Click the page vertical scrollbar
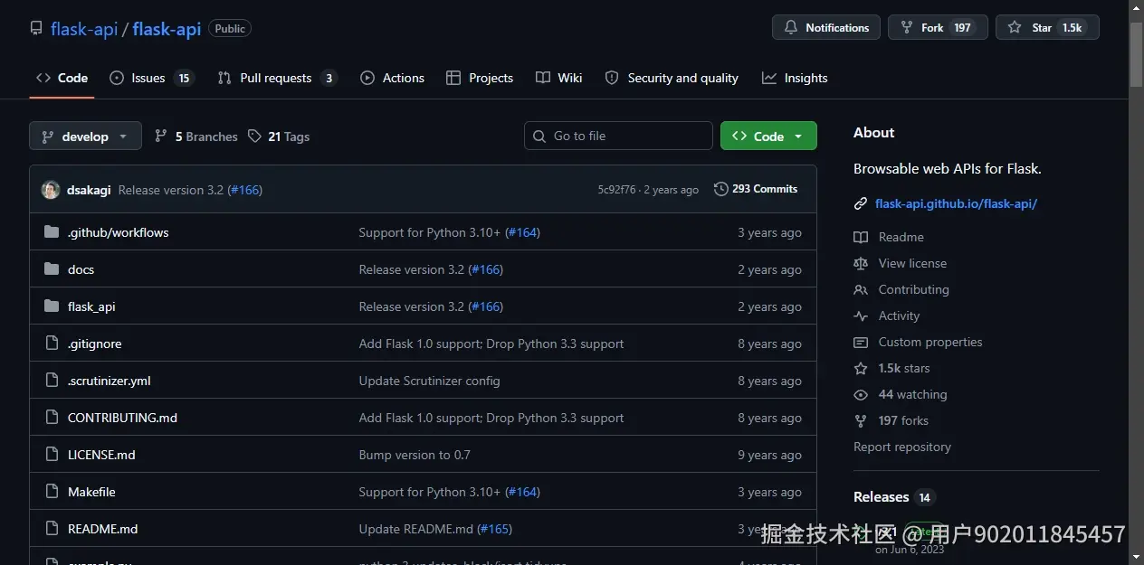 click(x=1137, y=55)
